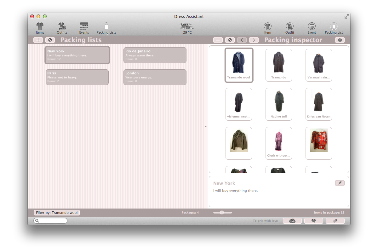Screen dimensions: 378x252
Task: Click the search field at bottom left
Action: click(50, 220)
